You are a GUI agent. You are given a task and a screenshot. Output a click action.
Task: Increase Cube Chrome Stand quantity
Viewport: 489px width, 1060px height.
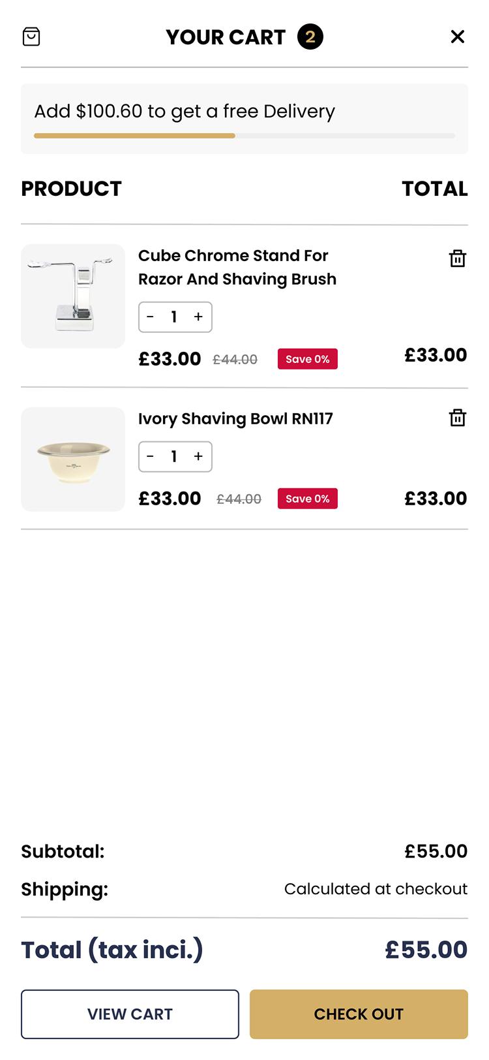[198, 317]
